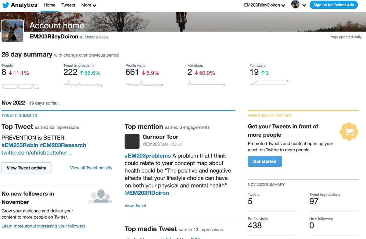Open View Tweet under top mention
Image resolution: width=366 pixels, height=239 pixels.
[x=135, y=206]
